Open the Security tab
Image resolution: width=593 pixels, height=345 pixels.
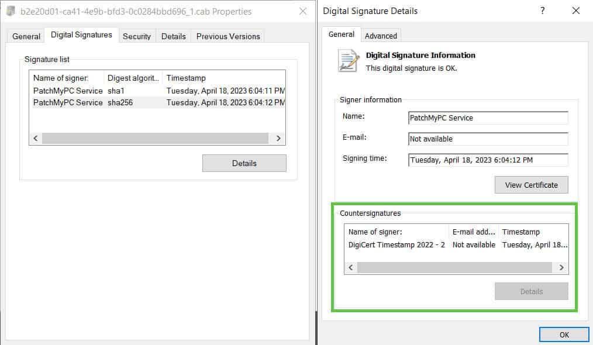pyautogui.click(x=136, y=36)
